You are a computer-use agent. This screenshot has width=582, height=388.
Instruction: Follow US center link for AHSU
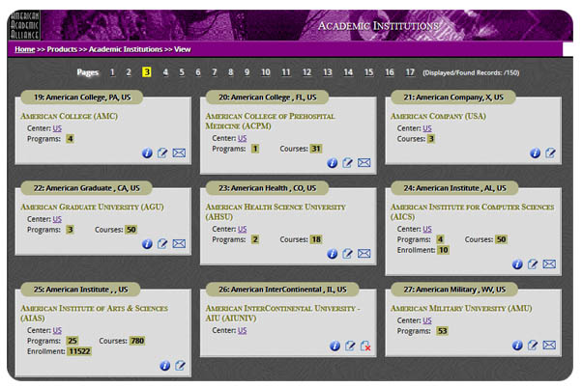pos(242,229)
